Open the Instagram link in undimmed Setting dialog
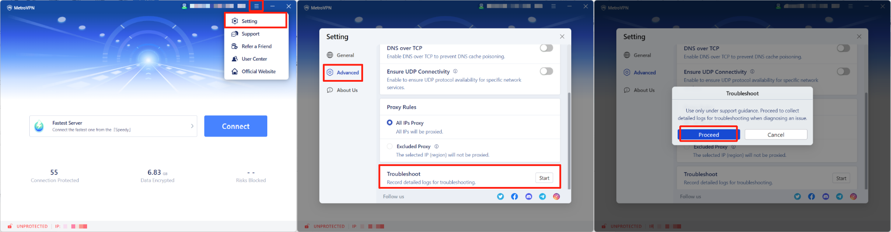The width and height of the screenshot is (891, 232). (x=556, y=197)
